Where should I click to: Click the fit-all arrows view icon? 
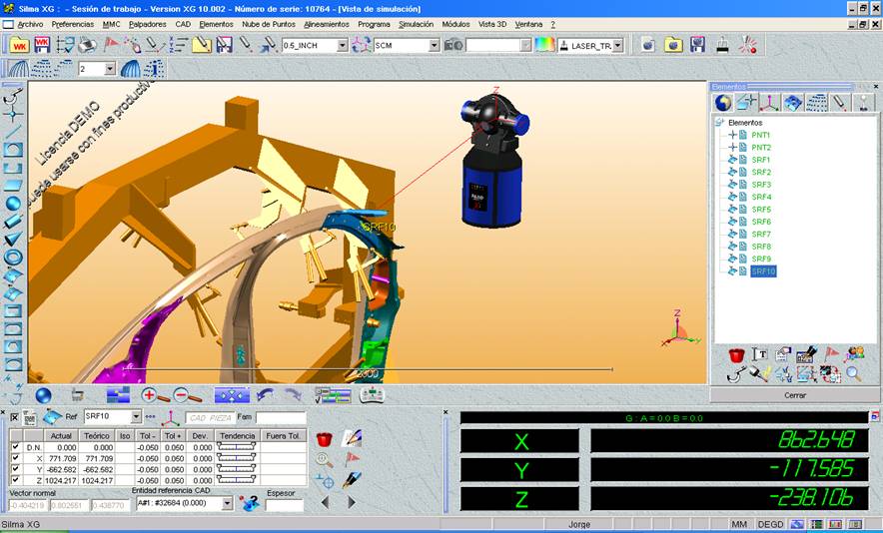point(232,395)
